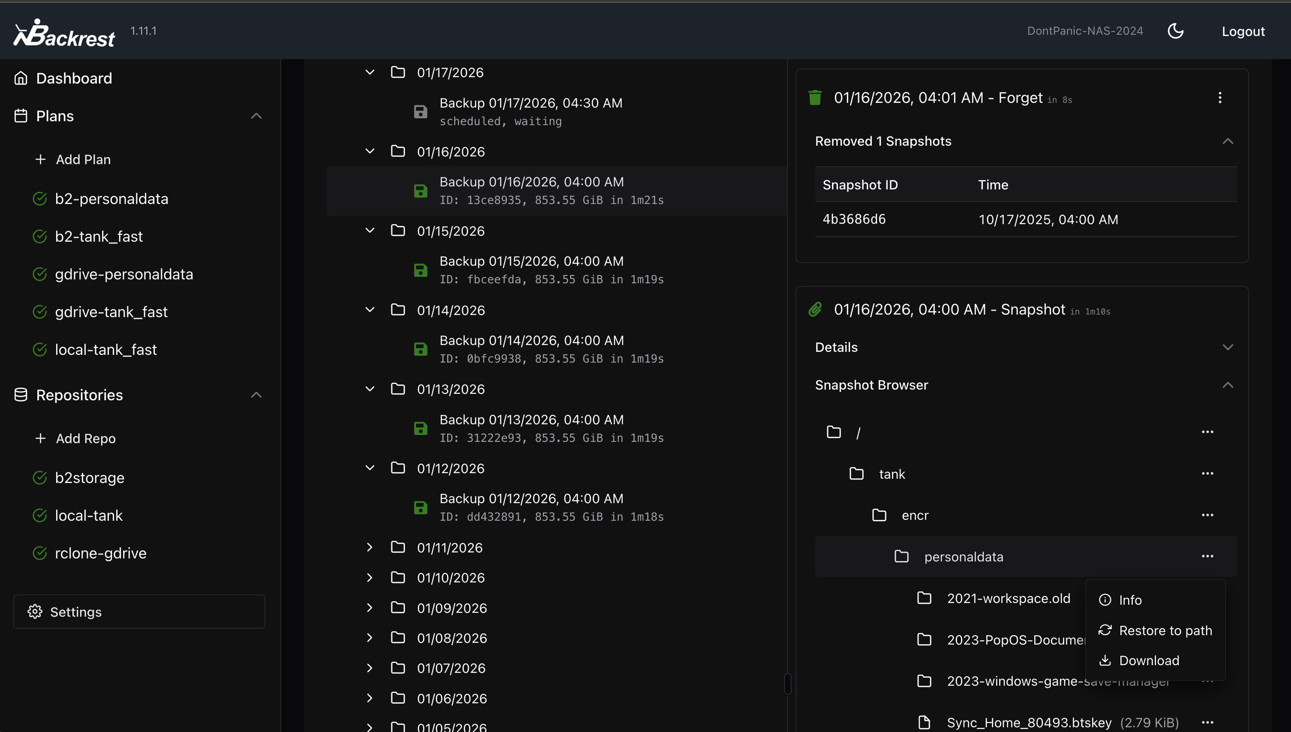This screenshot has height=732, width=1291.
Task: Click the Logout link
Action: point(1243,31)
